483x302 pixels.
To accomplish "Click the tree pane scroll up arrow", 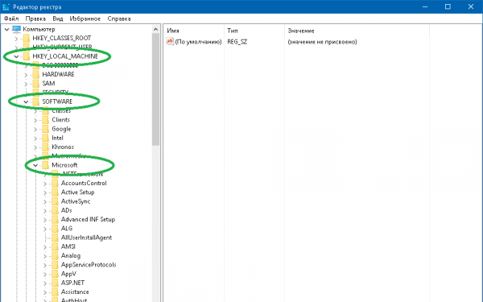I will (155, 30).
